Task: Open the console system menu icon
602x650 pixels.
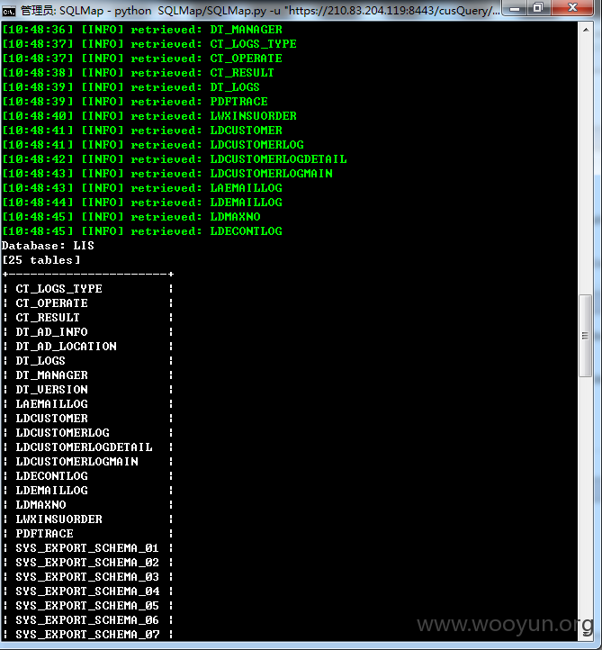Action: pyautogui.click(x=8, y=11)
